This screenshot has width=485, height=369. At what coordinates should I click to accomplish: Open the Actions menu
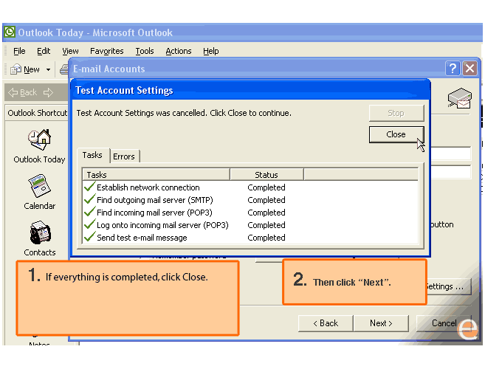(x=179, y=51)
